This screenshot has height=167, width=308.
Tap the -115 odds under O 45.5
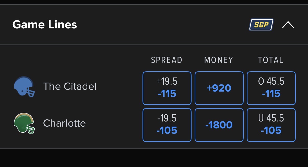tap(271, 94)
